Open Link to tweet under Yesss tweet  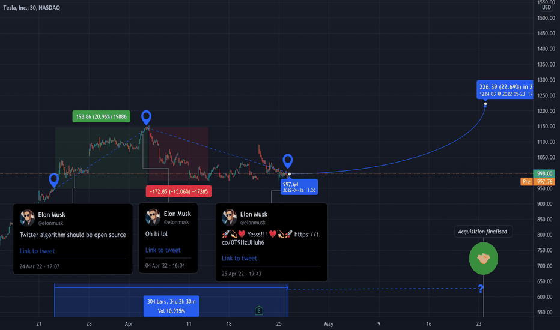pyautogui.click(x=239, y=258)
